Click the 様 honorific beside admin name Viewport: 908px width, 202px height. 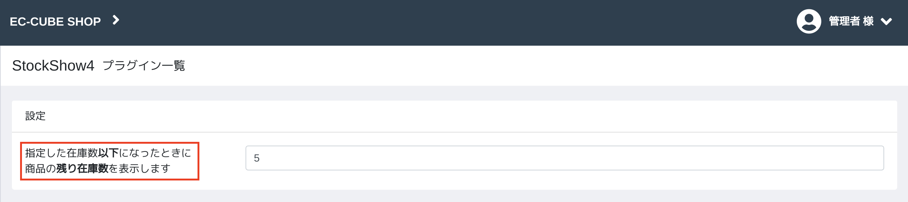tap(869, 22)
